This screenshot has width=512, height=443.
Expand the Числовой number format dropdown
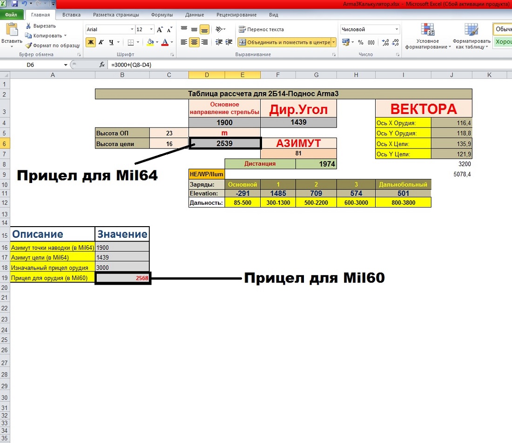(397, 29)
